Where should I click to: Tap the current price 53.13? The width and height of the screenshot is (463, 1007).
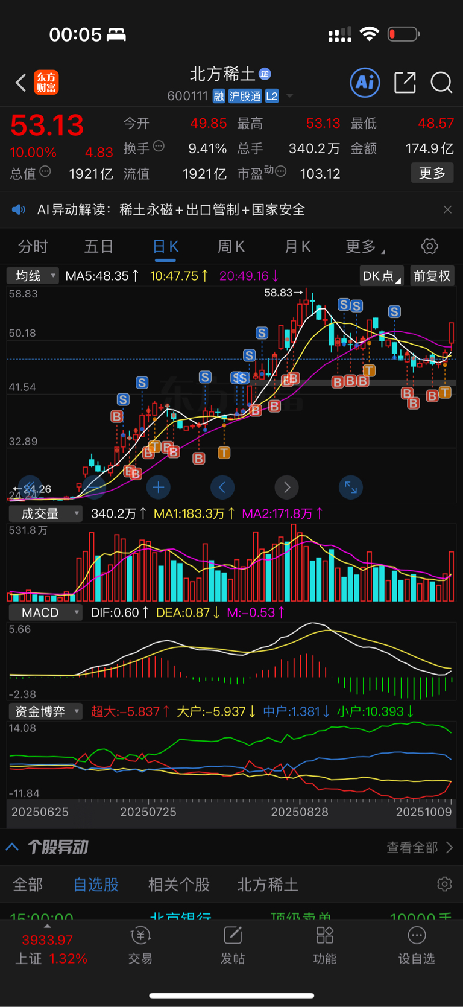(x=47, y=125)
